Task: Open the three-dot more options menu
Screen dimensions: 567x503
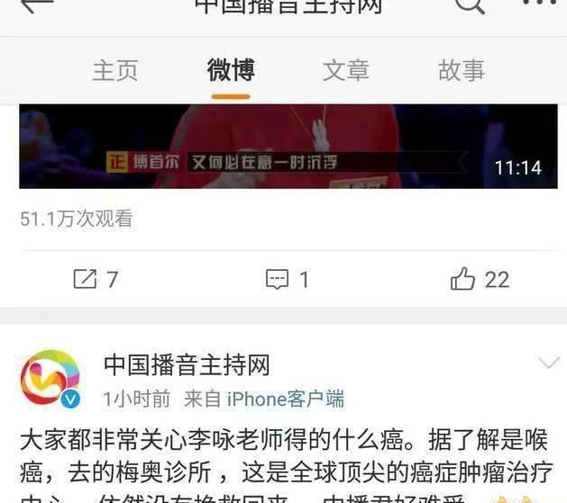Action: pyautogui.click(x=539, y=3)
